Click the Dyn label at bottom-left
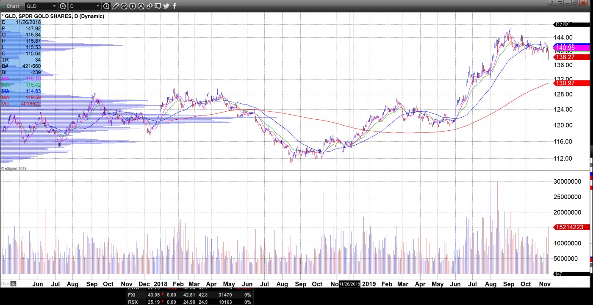The image size is (593, 305). click(5, 284)
